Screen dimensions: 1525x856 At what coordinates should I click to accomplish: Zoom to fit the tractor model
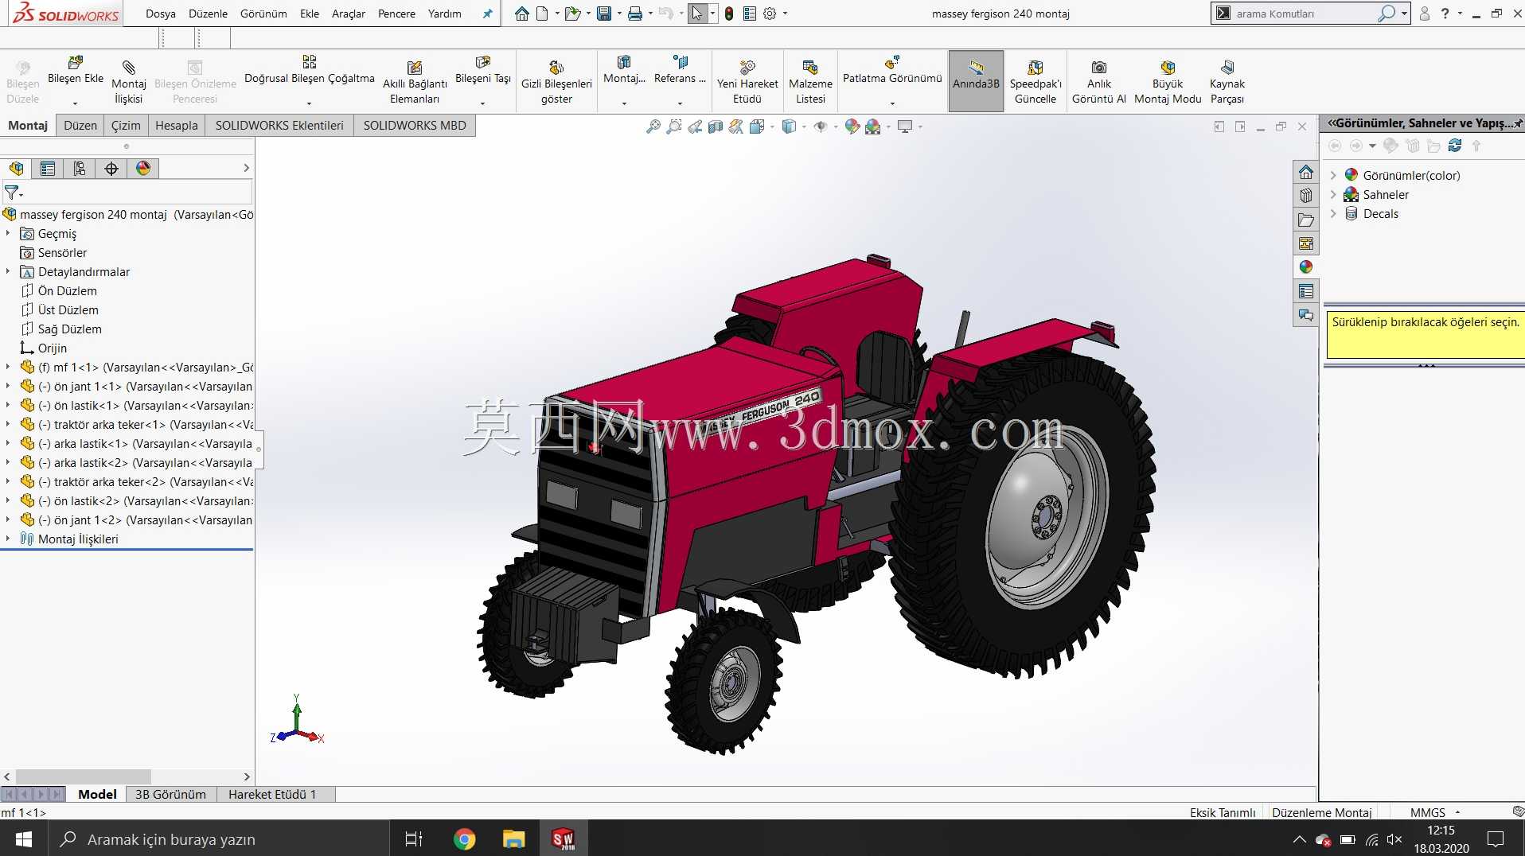point(653,126)
